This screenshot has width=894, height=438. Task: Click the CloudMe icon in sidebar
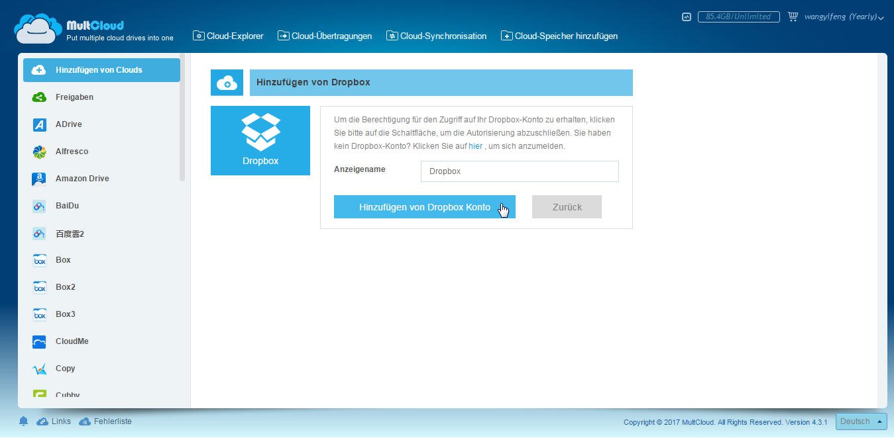pyautogui.click(x=39, y=341)
